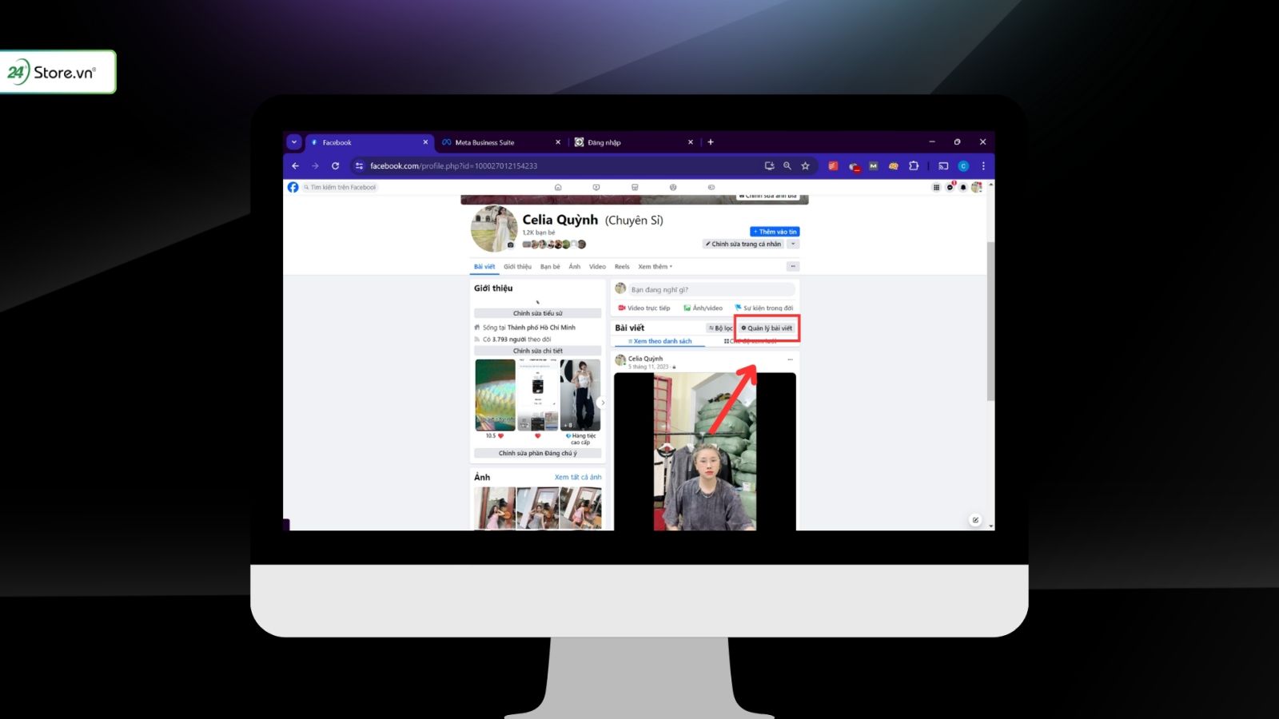
Task: Open three-dot menu on Celia Quỳnh's post
Action: [791, 359]
